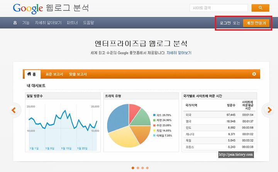Open the 파트너 navigation item
Screen dimensions: 278x172
[x=72, y=23]
